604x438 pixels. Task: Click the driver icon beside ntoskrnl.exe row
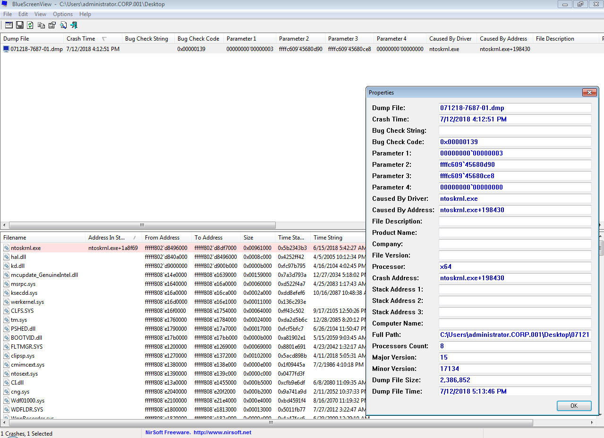click(x=6, y=248)
